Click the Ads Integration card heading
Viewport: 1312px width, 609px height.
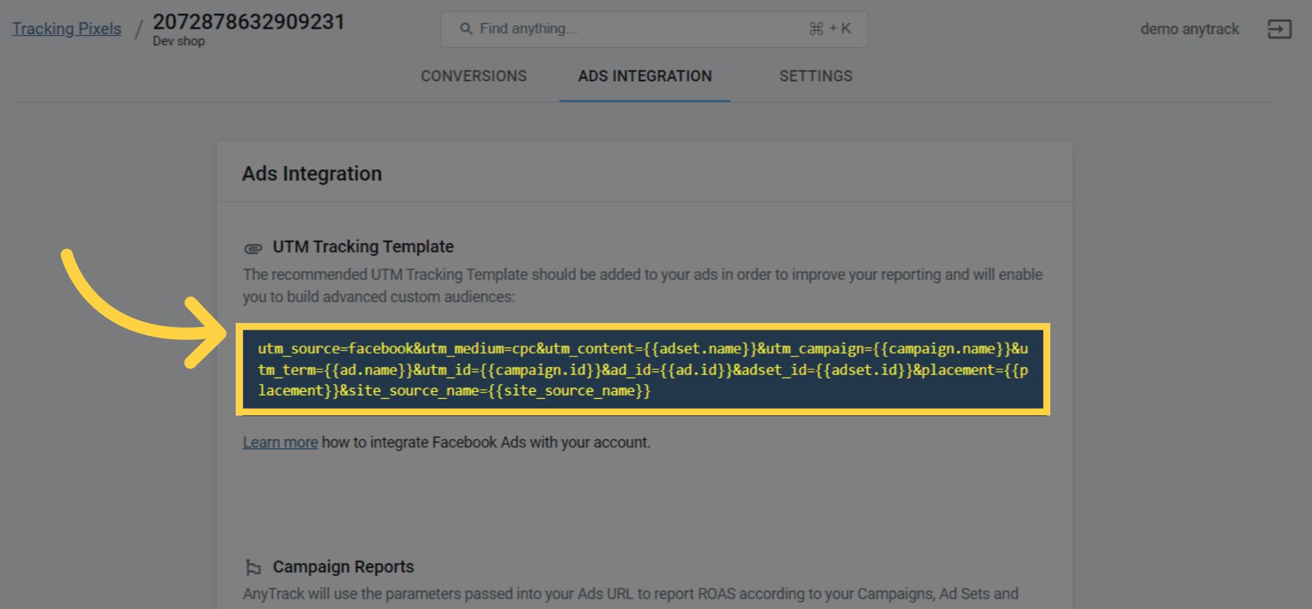(312, 173)
